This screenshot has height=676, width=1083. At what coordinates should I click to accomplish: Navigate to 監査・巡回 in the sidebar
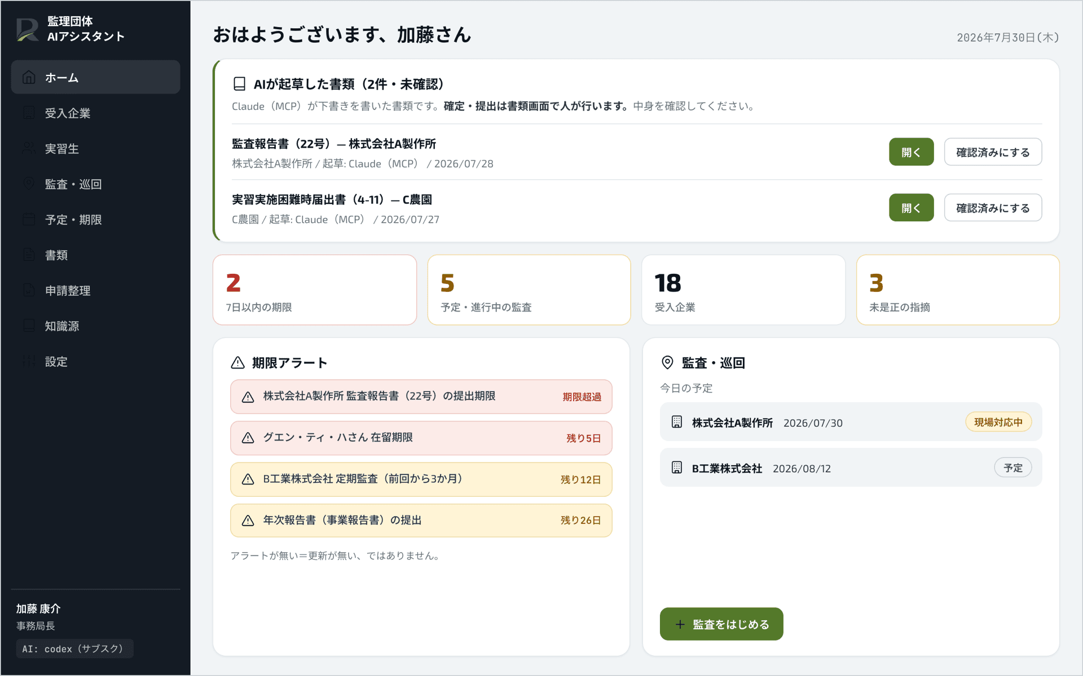95,184
